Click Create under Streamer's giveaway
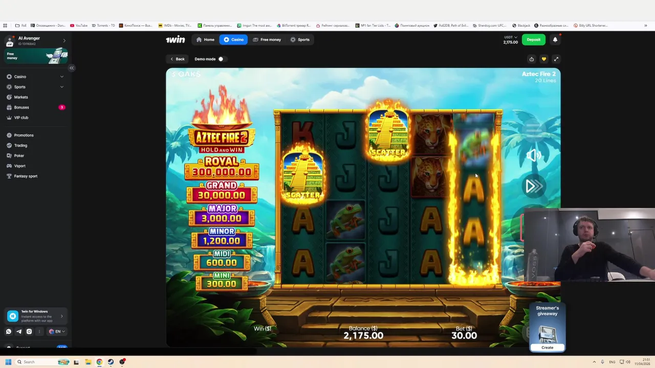Viewport: 655px width, 368px height. (547, 348)
